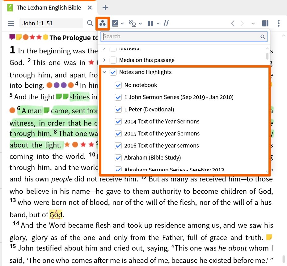Click the reading plan checkmark icon

(x=115, y=23)
